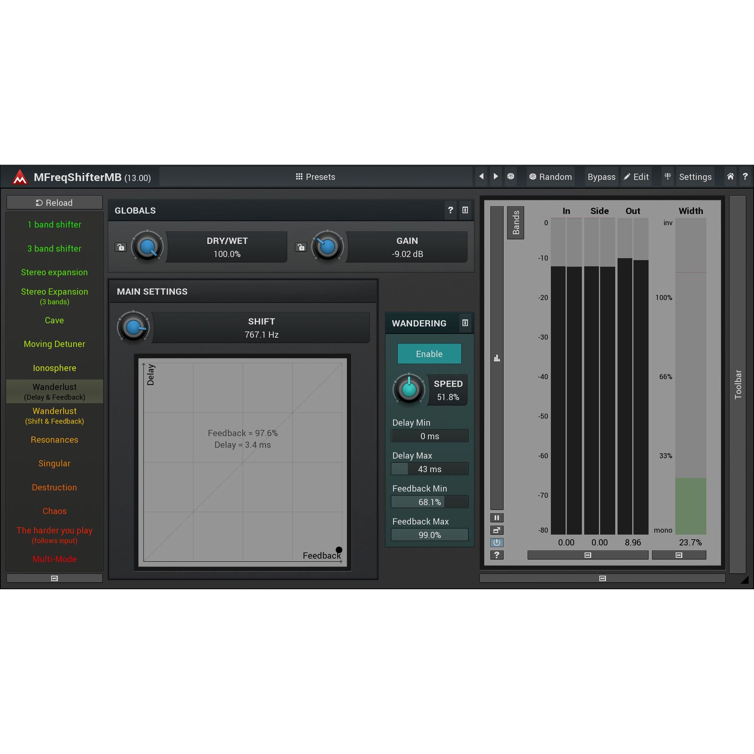Open the Globals help question icon

[450, 210]
